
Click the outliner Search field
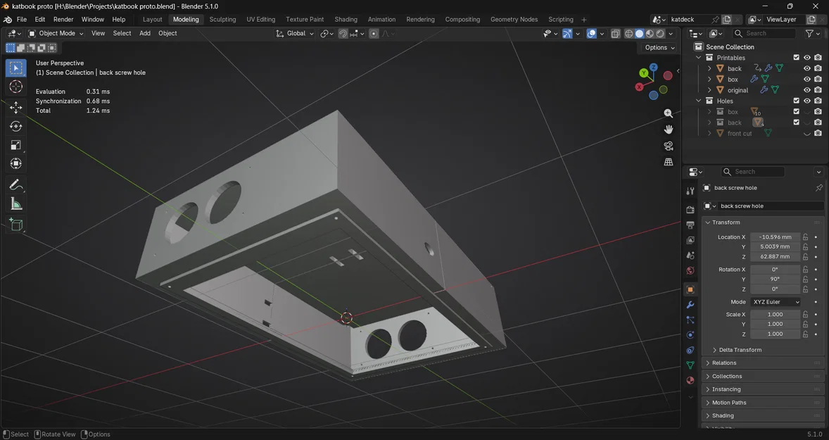tap(764, 33)
